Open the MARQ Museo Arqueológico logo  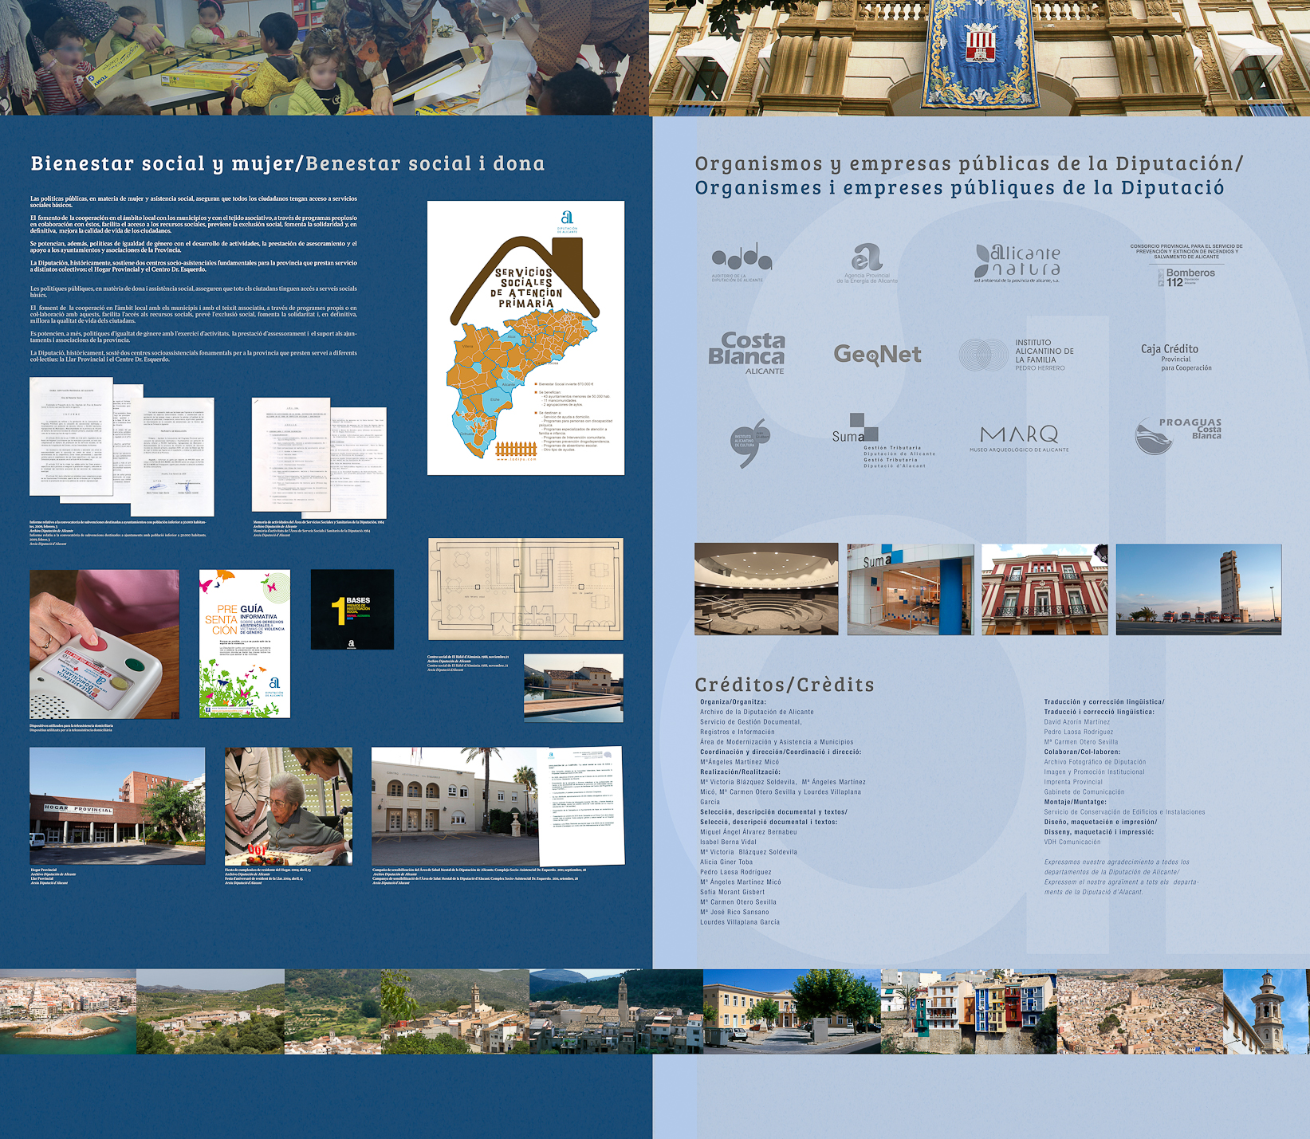pos(1019,438)
